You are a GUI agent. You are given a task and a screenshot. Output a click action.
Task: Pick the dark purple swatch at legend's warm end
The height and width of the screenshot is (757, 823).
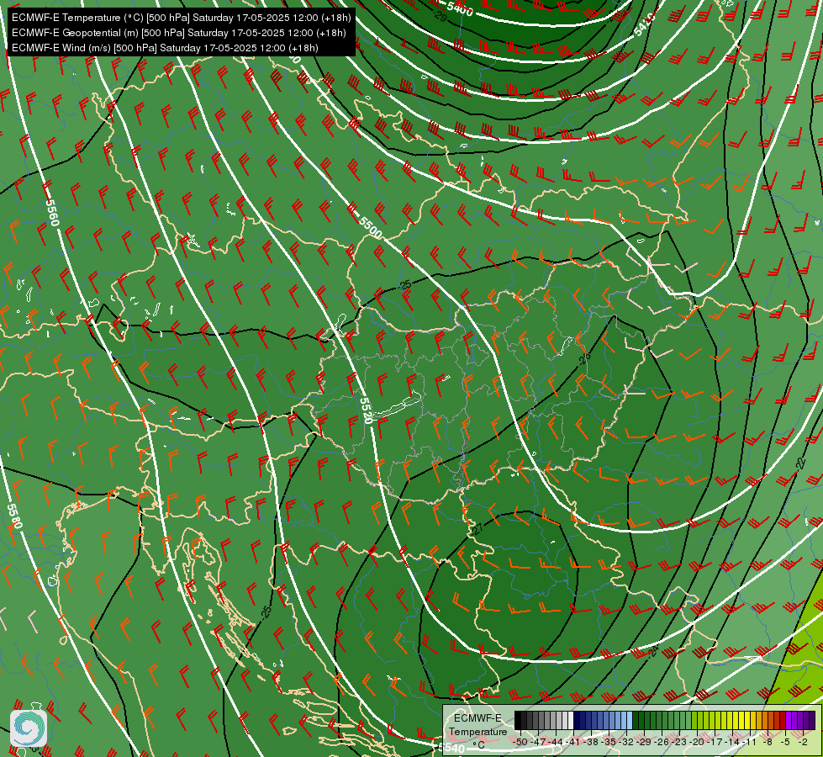click(812, 720)
